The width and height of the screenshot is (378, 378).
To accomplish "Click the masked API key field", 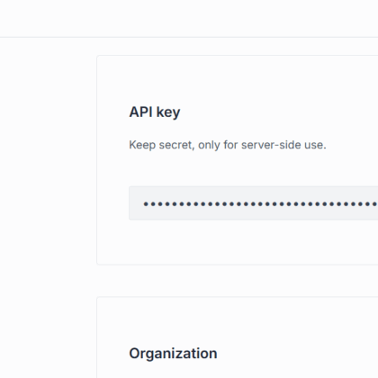I will tap(254, 203).
